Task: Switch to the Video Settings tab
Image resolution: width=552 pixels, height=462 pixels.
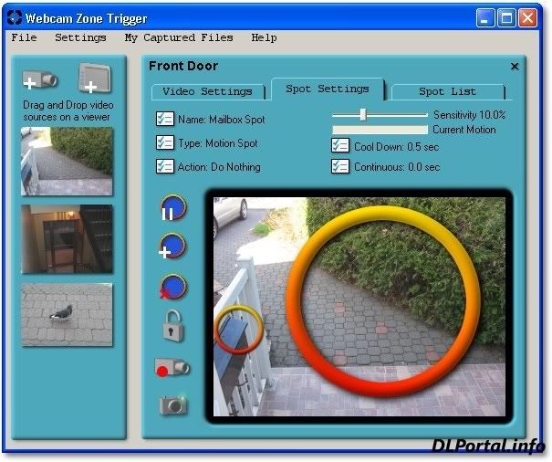Action: coord(207,91)
